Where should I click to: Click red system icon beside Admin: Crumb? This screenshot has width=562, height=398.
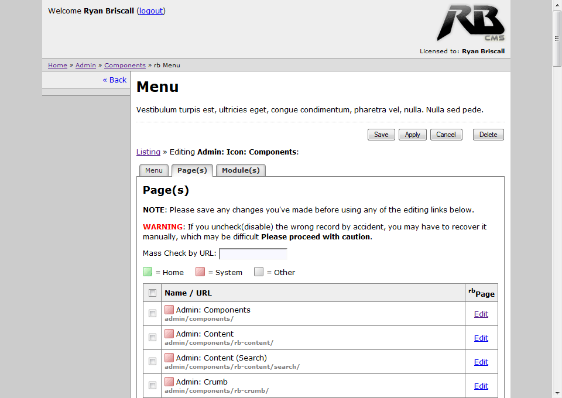(x=169, y=382)
